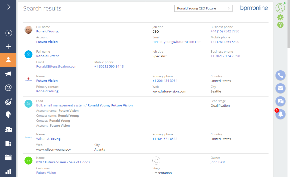290x177 pixels.
Task: Click the vertical scrollbar on the right edge
Action: point(289,24)
